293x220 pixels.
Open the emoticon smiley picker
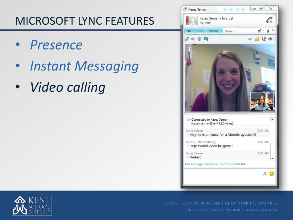point(271,173)
